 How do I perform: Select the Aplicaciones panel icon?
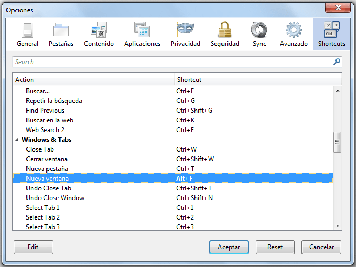tap(142, 30)
